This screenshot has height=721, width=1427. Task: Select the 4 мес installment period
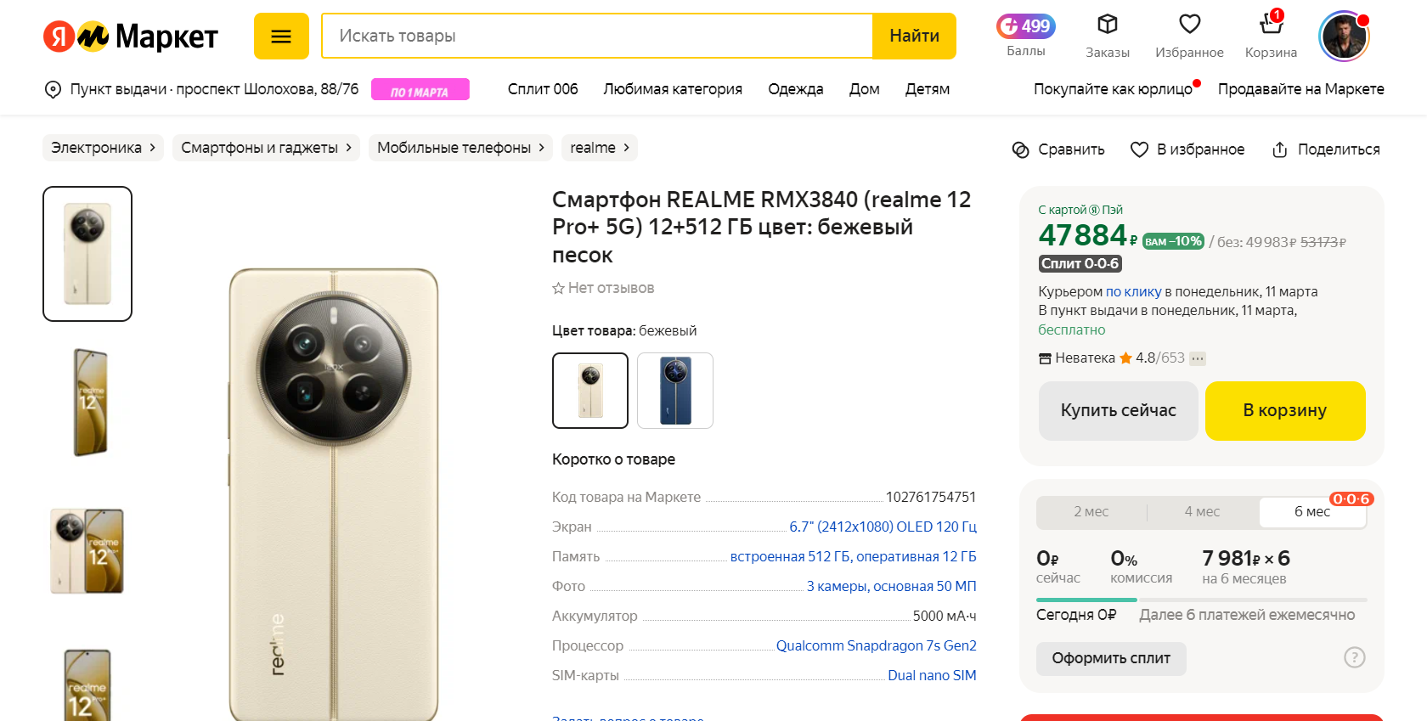pos(1203,511)
